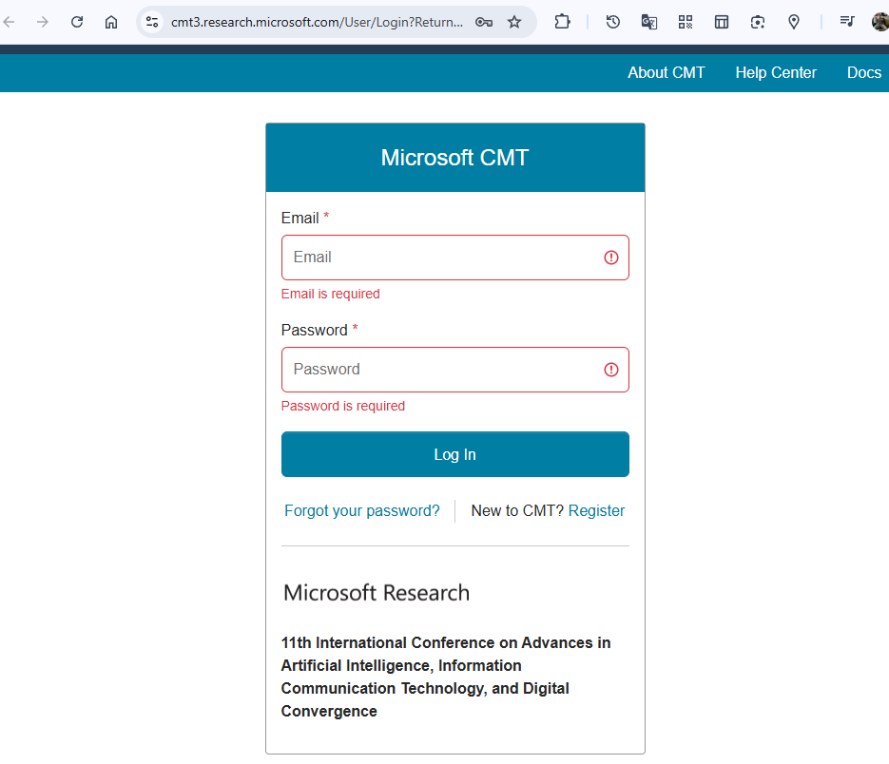Viewport: 889px width, 764px height.
Task: Click the 11th International Conference title text
Action: coord(446,677)
